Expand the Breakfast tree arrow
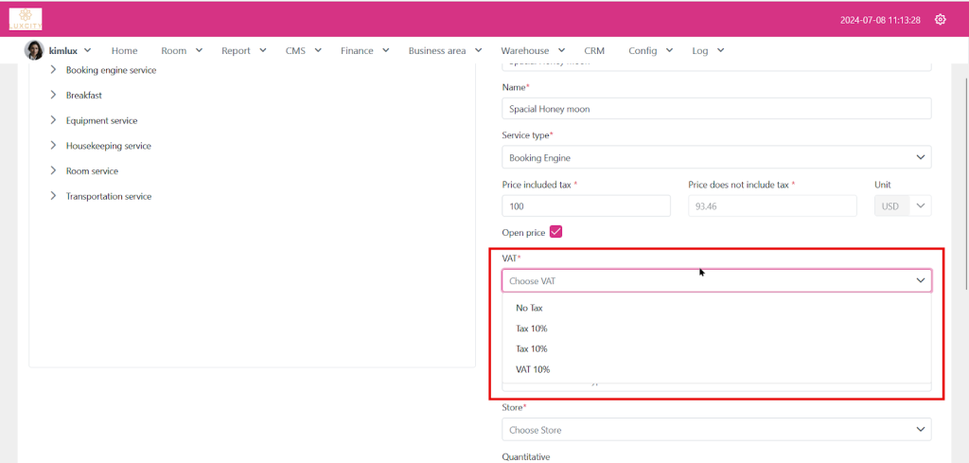The image size is (969, 463). click(54, 96)
